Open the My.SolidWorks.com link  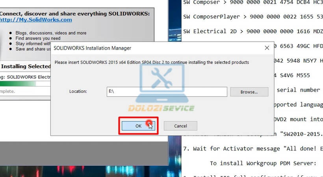36,20
